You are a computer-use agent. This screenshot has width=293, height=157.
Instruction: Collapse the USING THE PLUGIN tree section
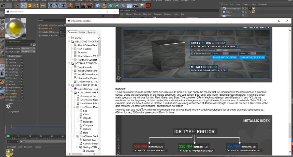(69, 85)
